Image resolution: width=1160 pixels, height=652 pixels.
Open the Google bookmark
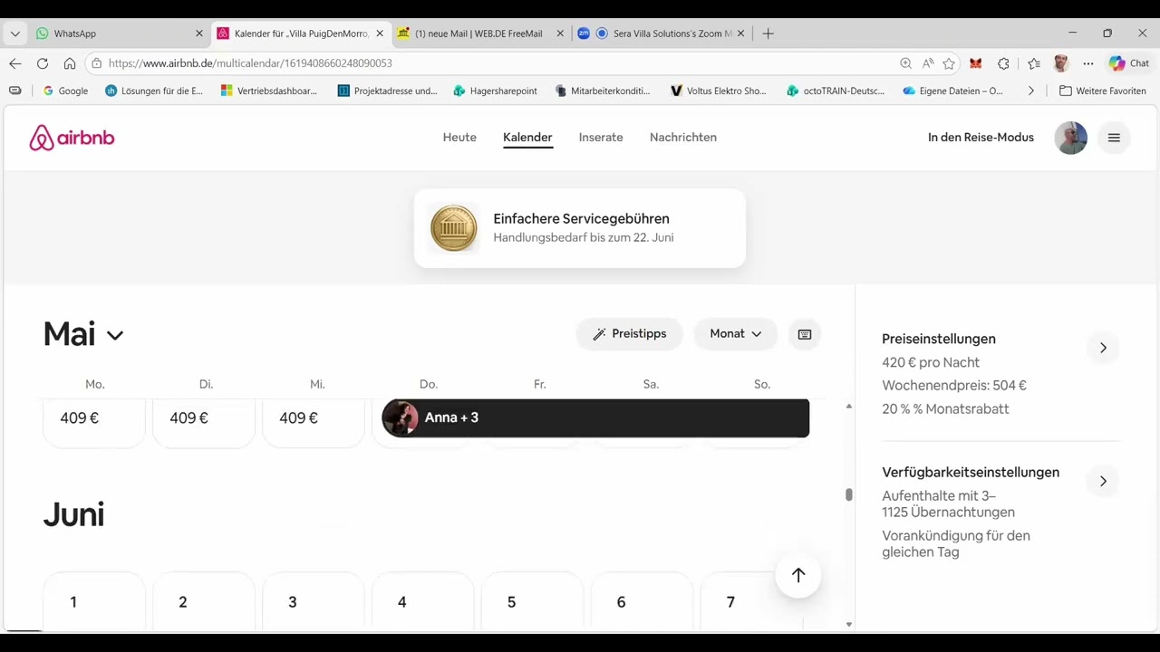[65, 91]
